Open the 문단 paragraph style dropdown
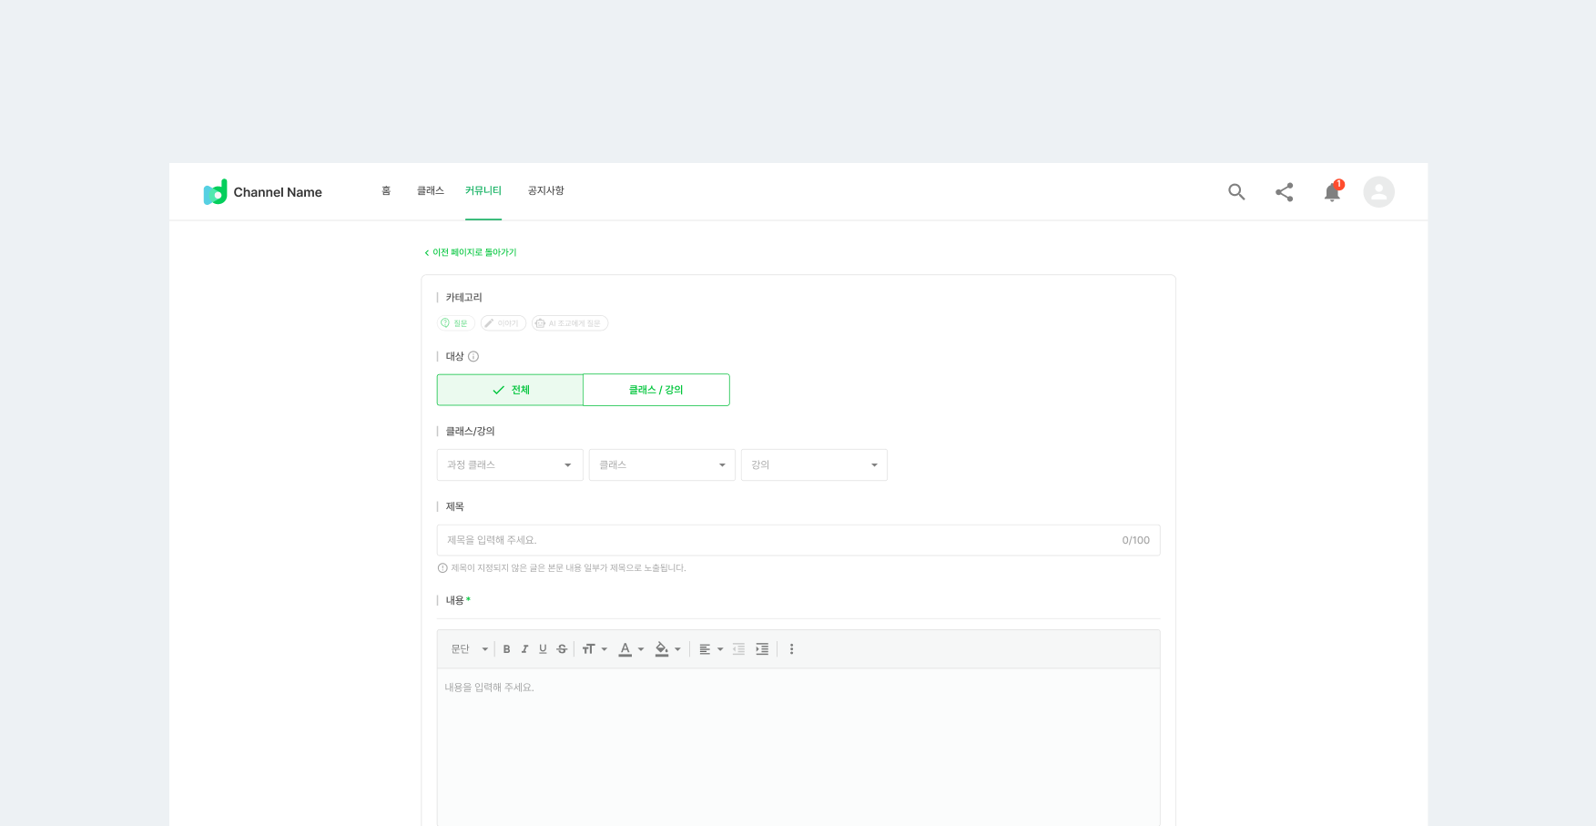The height and width of the screenshot is (826, 1596). [469, 649]
